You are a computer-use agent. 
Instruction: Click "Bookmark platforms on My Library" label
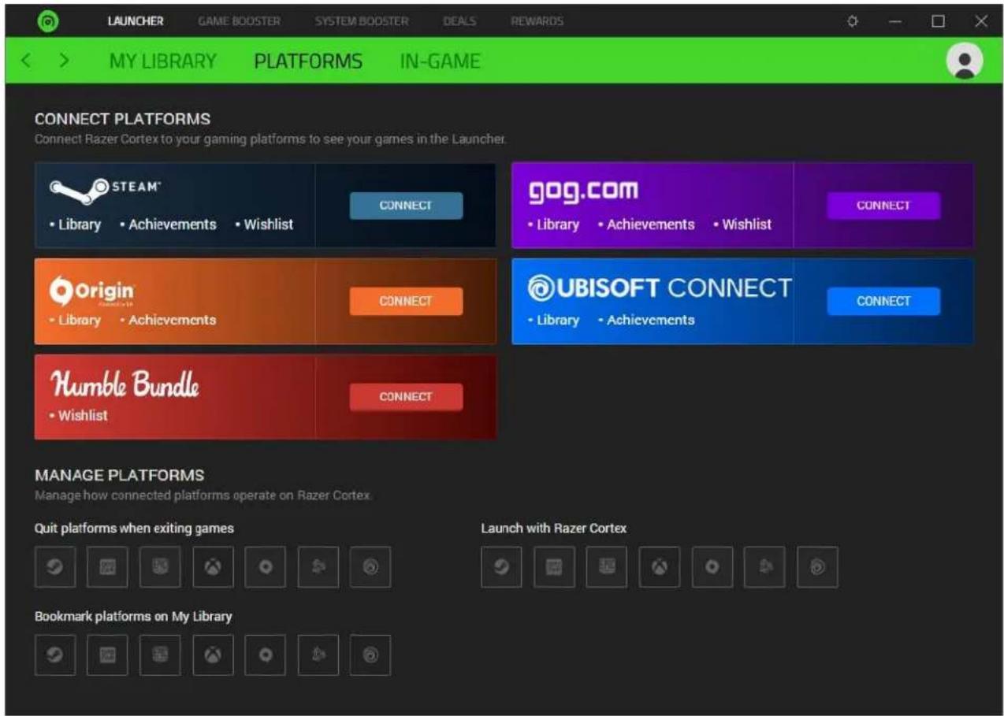point(133,616)
